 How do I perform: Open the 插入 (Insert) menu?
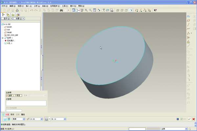point(29,6)
